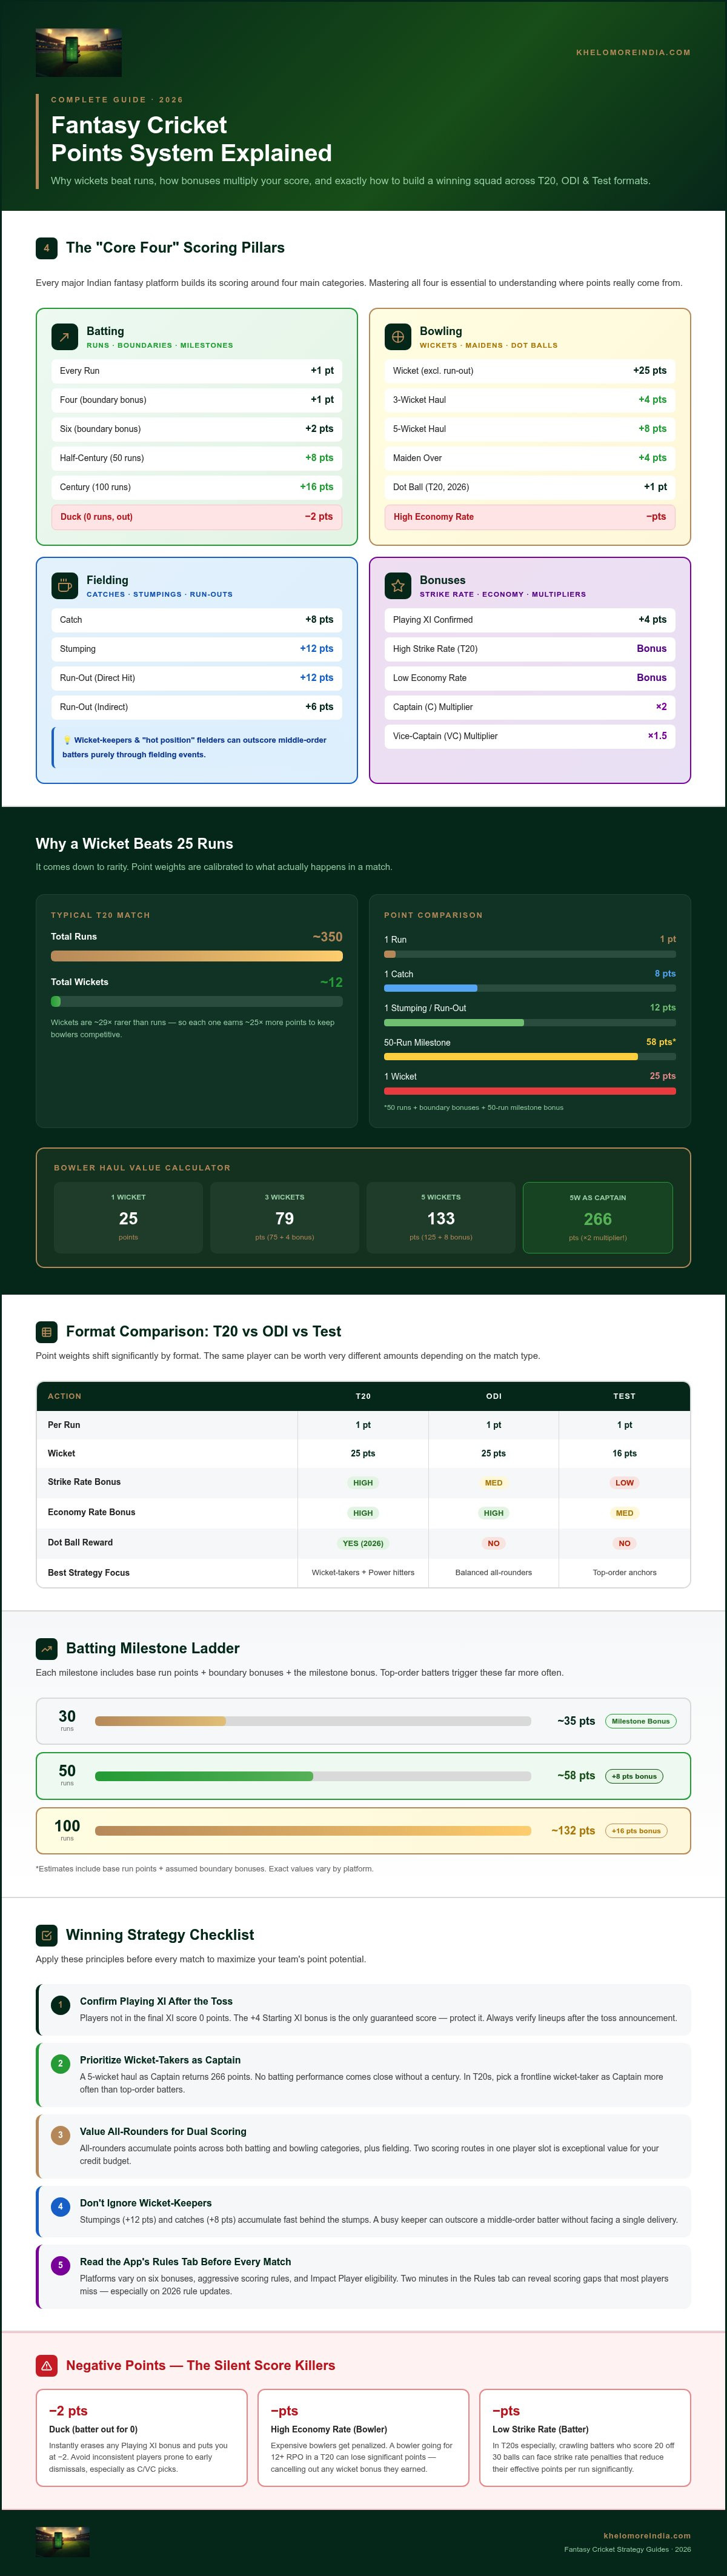Click the Total Runs progress bar

click(x=197, y=956)
